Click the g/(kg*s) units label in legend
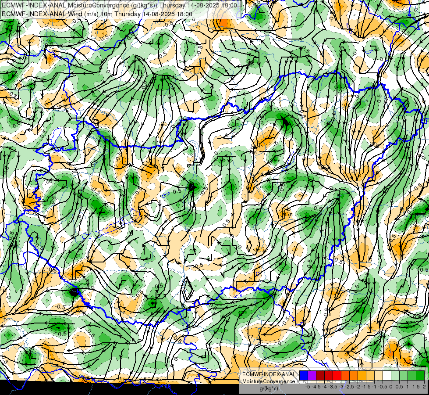This screenshot has width=429, height=395. [x=269, y=388]
